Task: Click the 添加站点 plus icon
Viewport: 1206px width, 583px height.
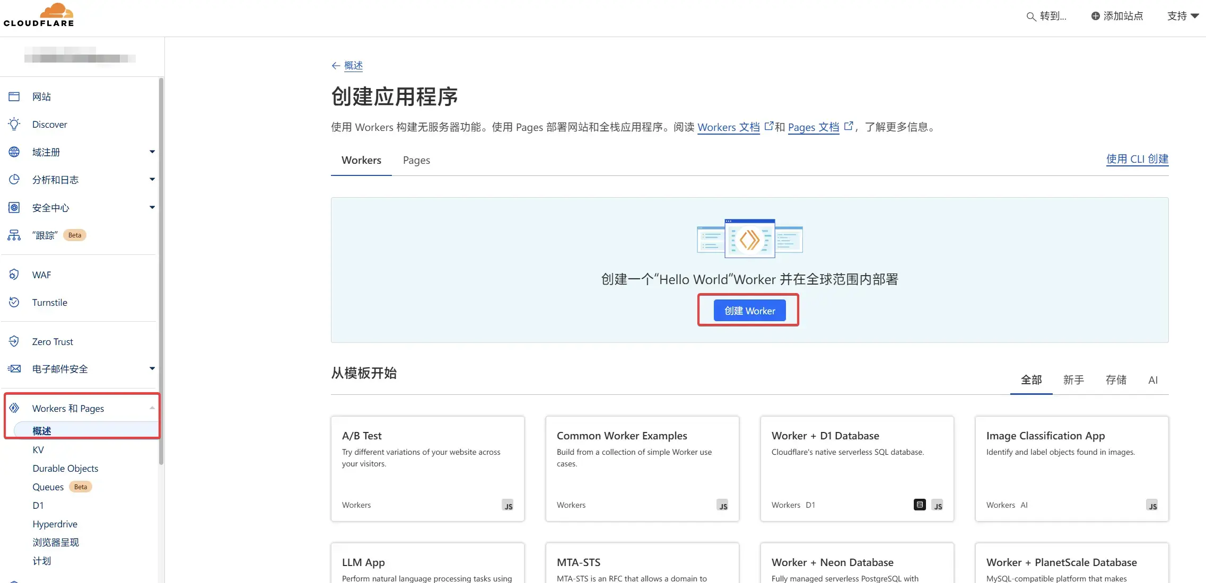Action: click(x=1095, y=16)
